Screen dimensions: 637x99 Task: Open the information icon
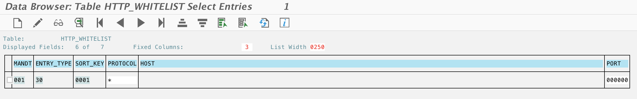[284, 23]
